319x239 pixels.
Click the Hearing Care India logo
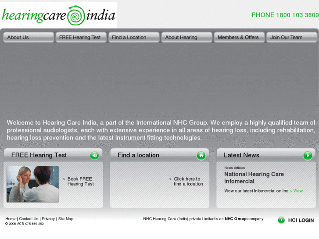click(x=58, y=15)
